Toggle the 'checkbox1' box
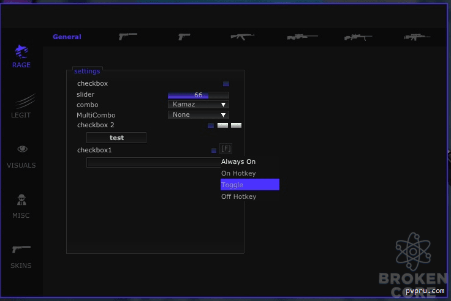This screenshot has height=301, width=451. (214, 150)
